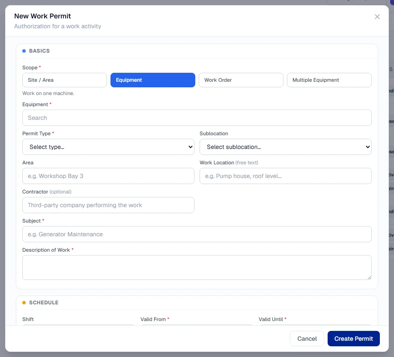The image size is (394, 357).
Task: Click the Create Permit button
Action: pos(354,339)
